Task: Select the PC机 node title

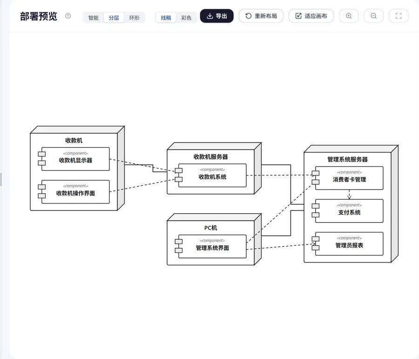Action: point(210,228)
